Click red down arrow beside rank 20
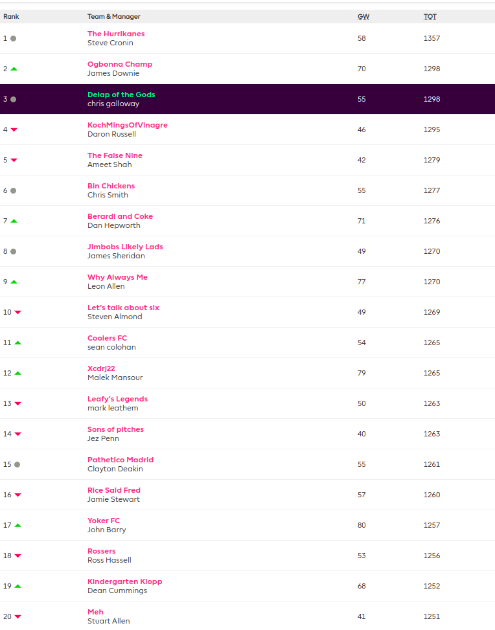 tap(17, 616)
